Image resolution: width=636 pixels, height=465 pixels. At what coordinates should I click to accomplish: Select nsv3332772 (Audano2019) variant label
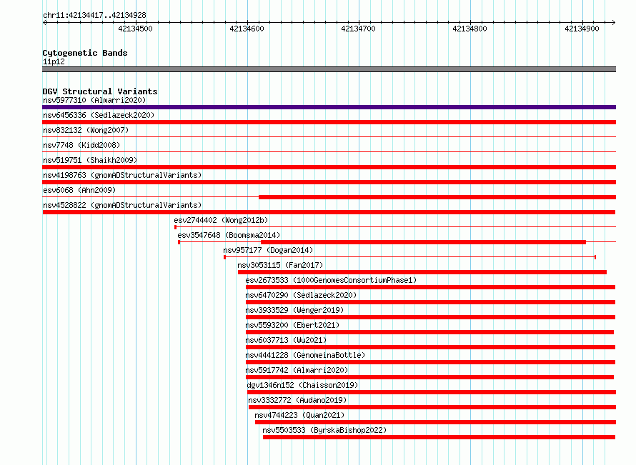click(x=297, y=400)
